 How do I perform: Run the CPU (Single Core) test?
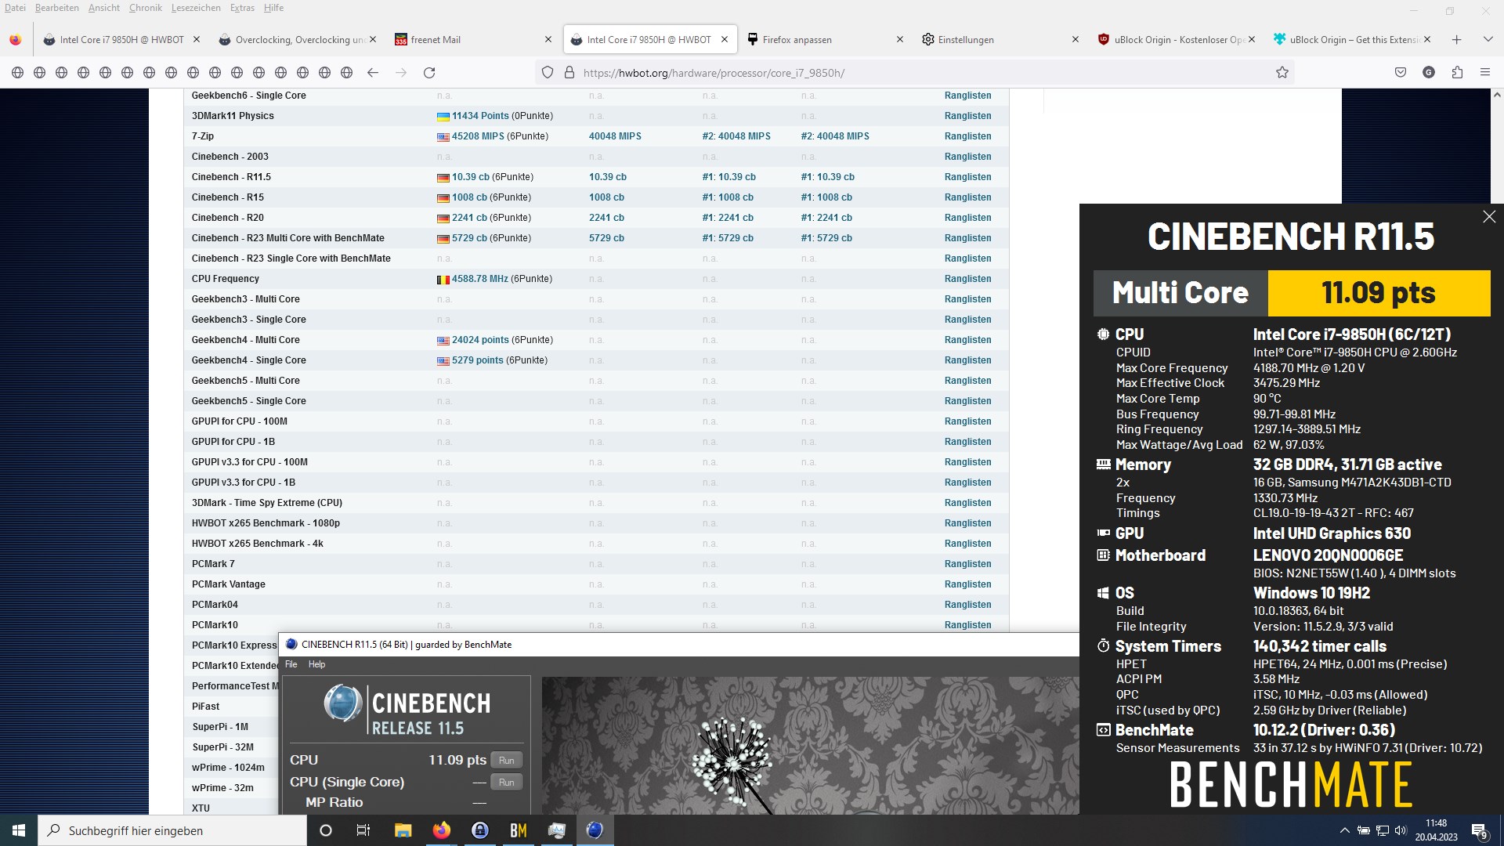click(x=507, y=783)
